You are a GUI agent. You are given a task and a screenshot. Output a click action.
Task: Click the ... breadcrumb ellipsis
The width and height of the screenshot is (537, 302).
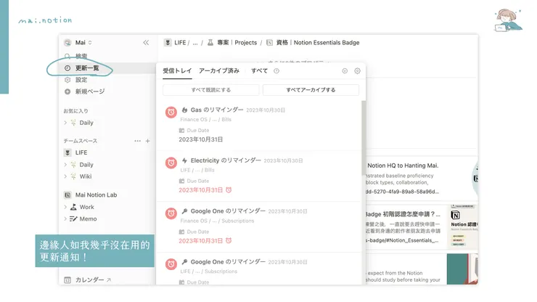[195, 43]
